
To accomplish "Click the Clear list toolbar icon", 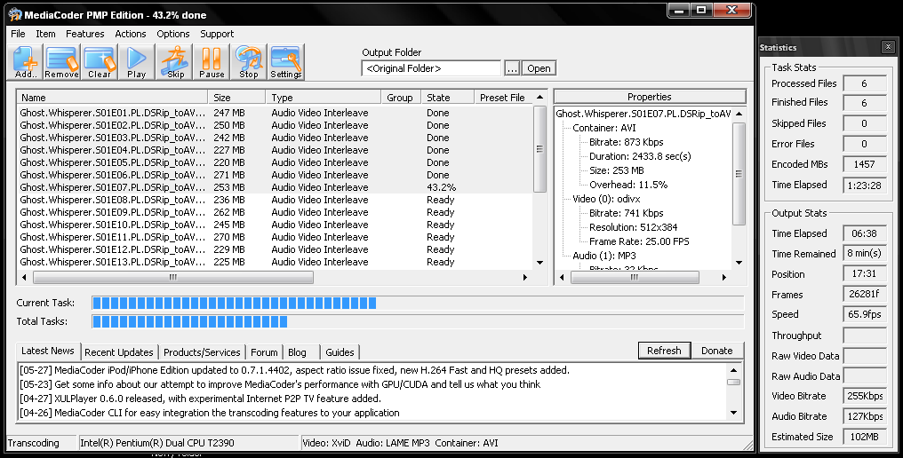I will [100, 62].
